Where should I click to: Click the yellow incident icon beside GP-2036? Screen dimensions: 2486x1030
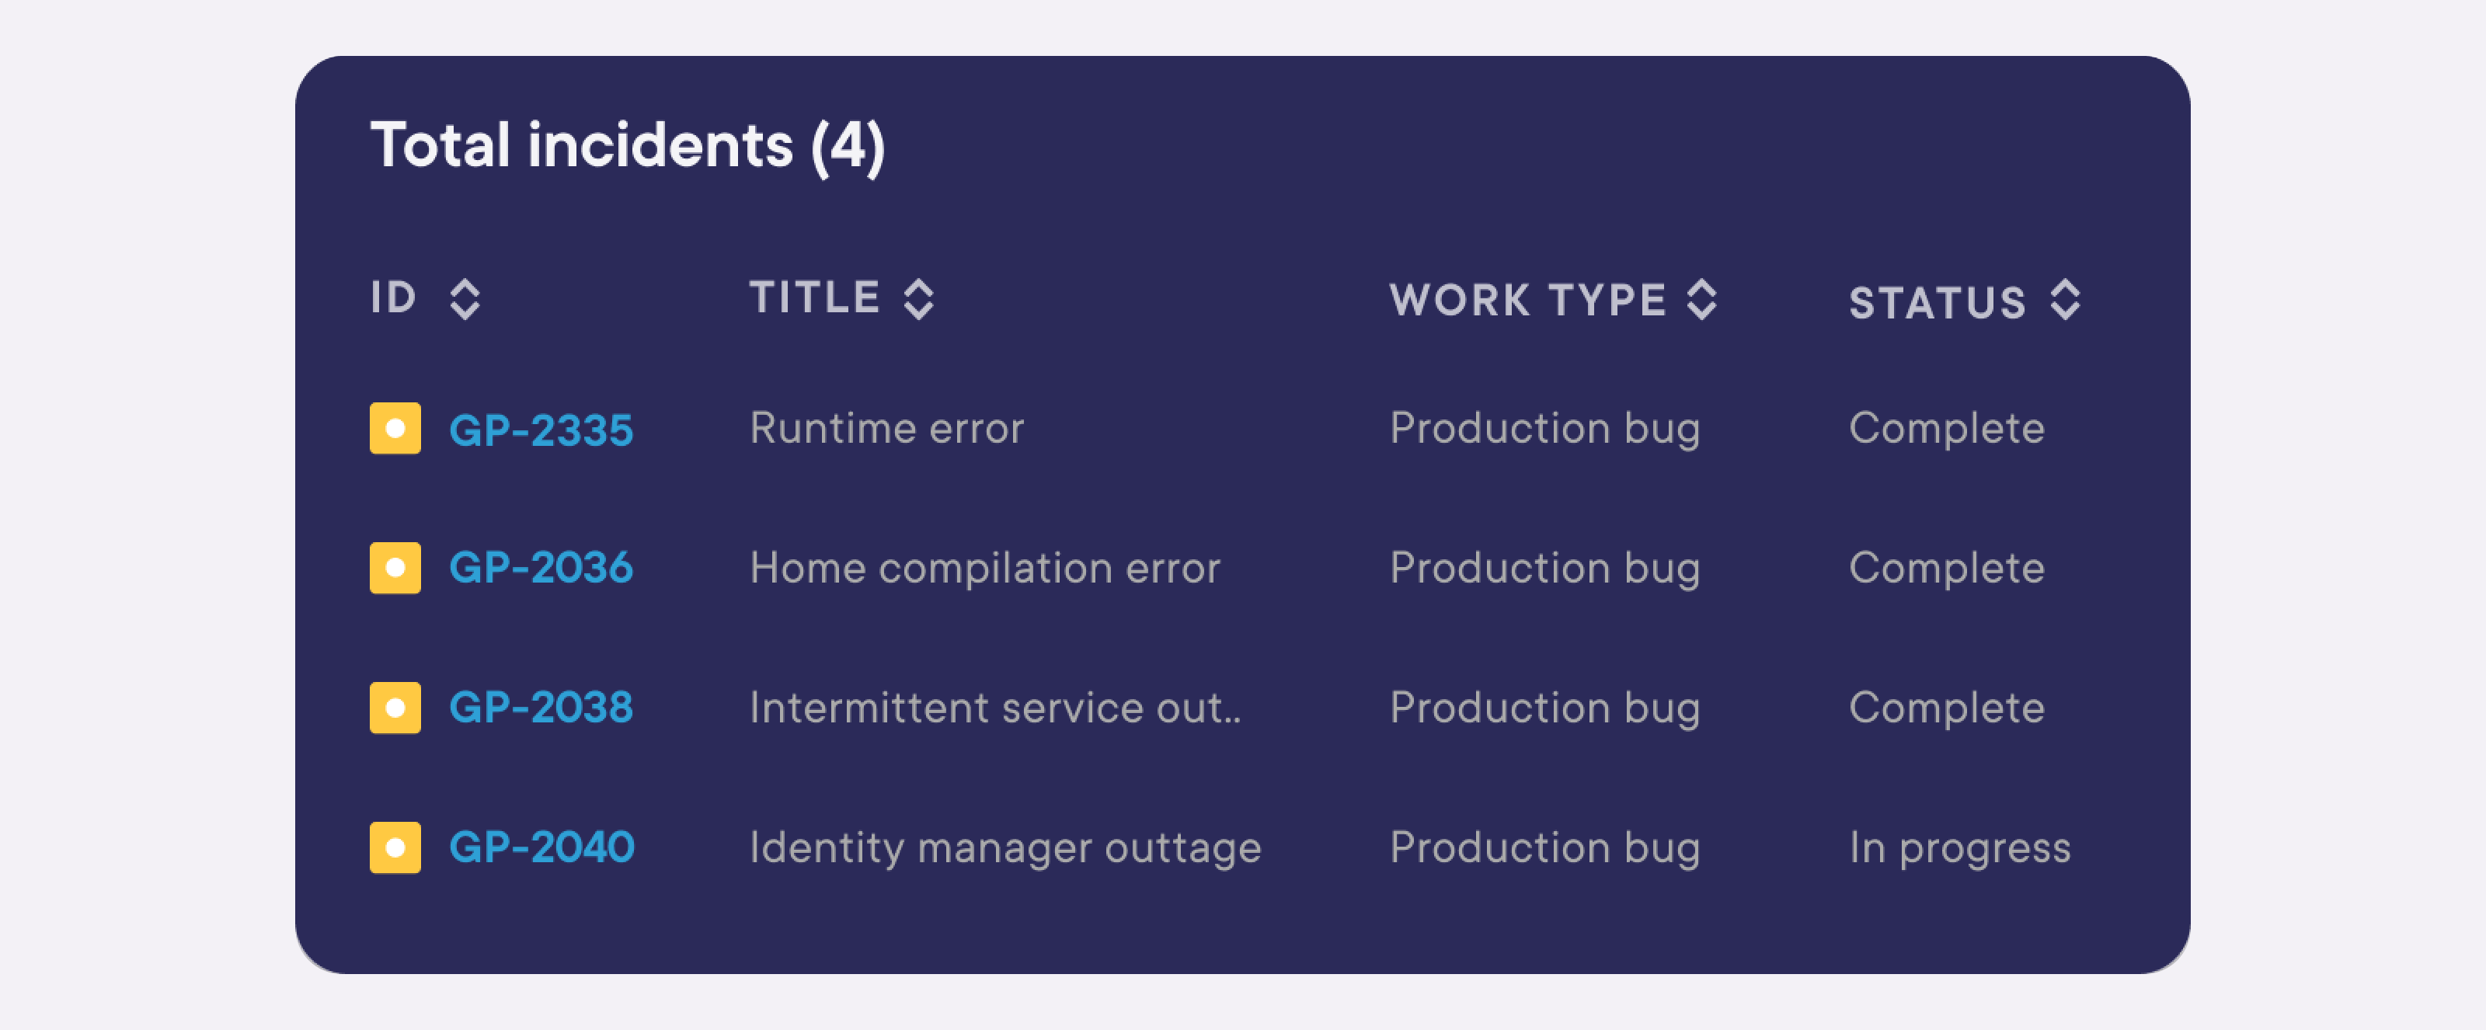[x=395, y=568]
